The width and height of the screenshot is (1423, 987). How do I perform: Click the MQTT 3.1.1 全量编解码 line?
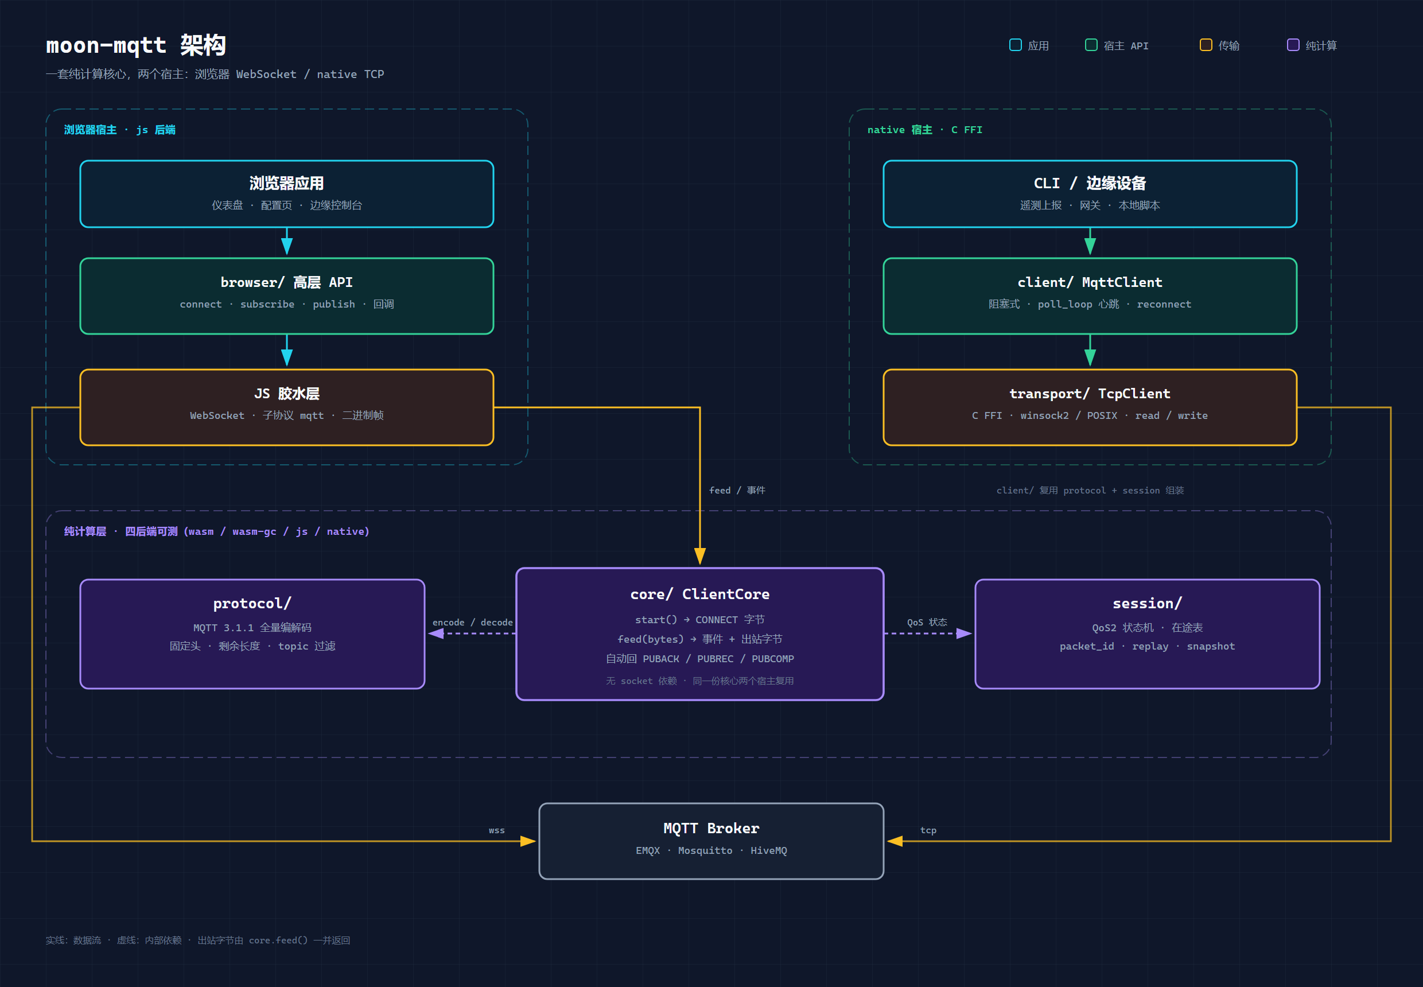pyautogui.click(x=252, y=628)
